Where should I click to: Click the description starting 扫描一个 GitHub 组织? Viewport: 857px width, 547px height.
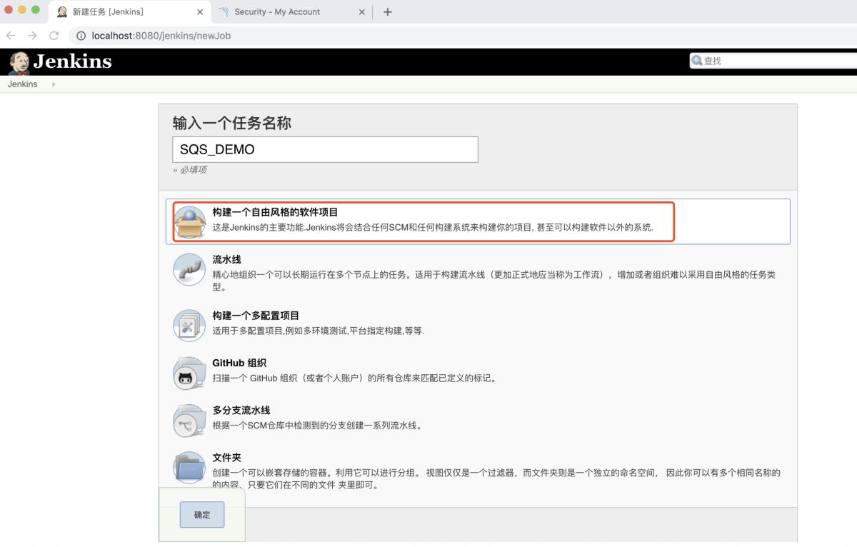tap(354, 378)
